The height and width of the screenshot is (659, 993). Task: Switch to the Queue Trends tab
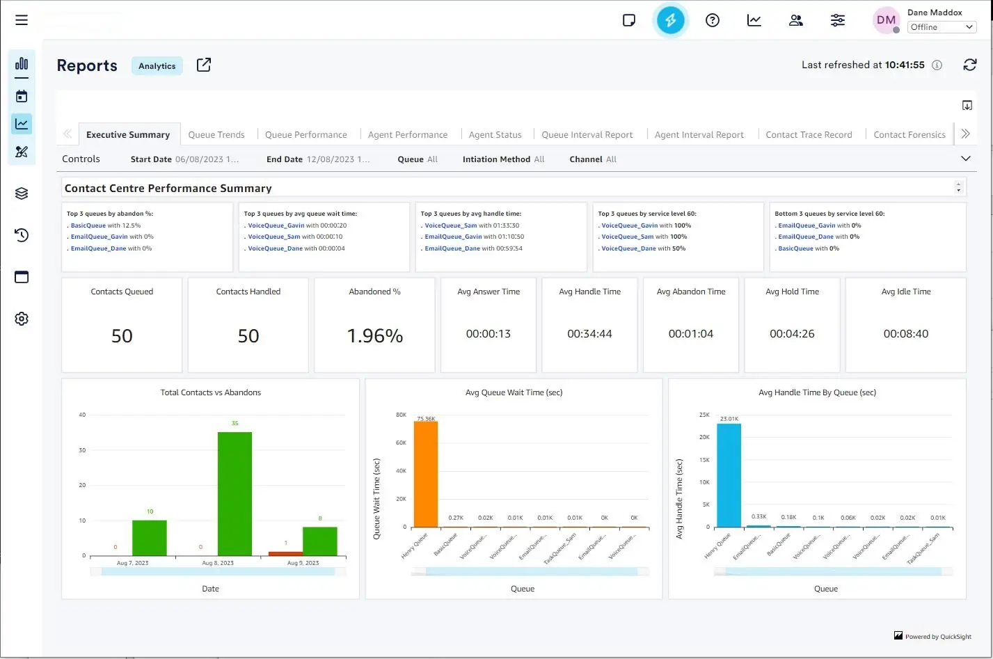(216, 135)
